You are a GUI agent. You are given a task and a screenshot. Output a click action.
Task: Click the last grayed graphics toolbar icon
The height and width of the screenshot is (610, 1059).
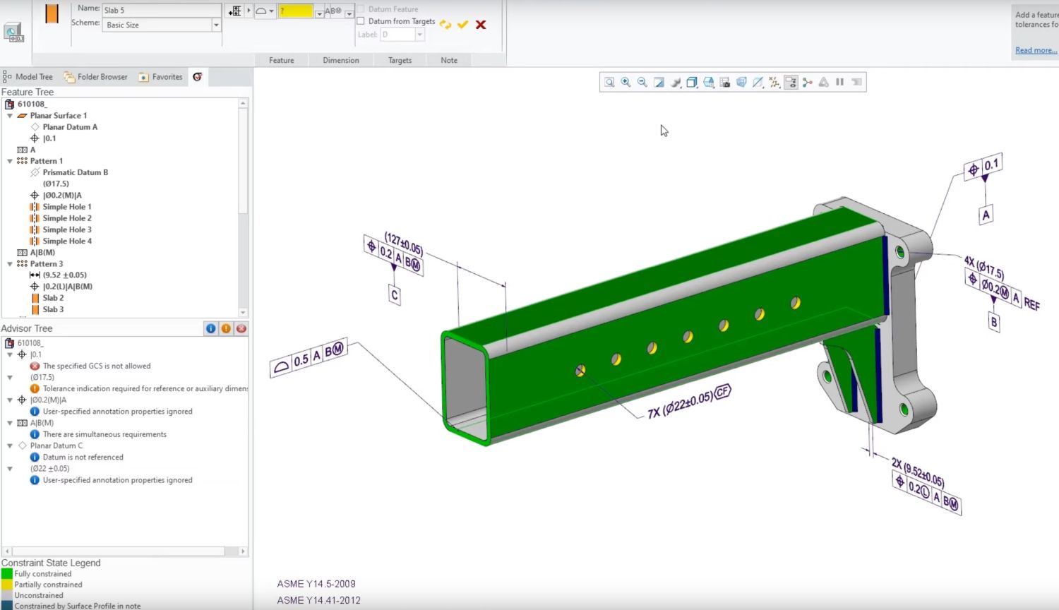[x=856, y=83]
